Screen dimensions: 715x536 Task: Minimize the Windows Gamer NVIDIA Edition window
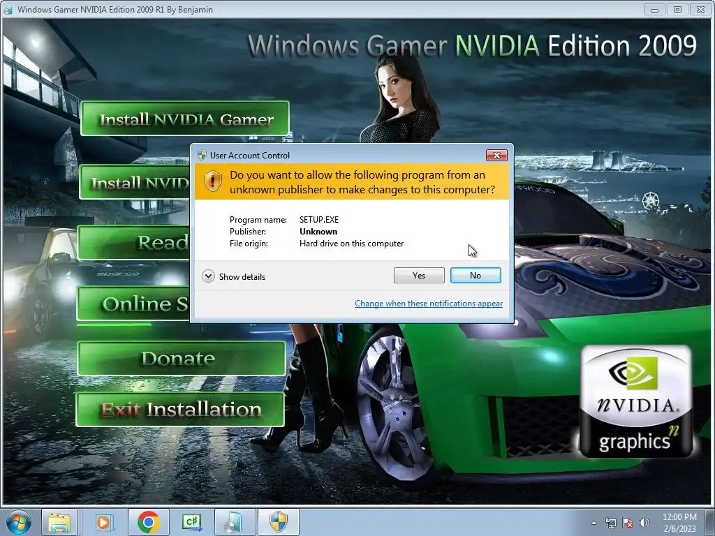[654, 9]
